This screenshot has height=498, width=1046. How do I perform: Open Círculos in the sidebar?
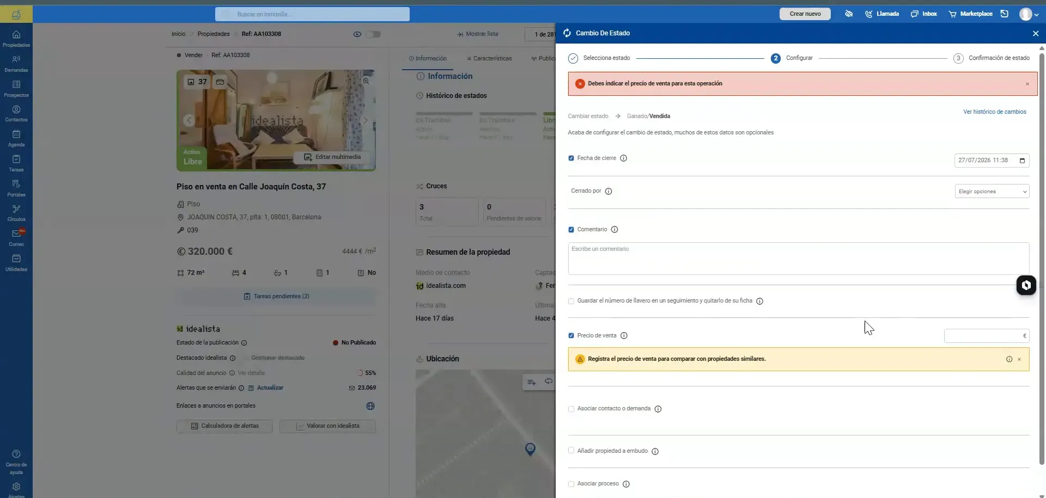click(16, 213)
